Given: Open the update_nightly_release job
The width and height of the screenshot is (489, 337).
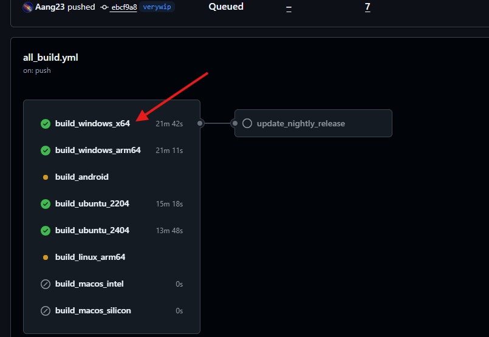Looking at the screenshot, I should 301,123.
